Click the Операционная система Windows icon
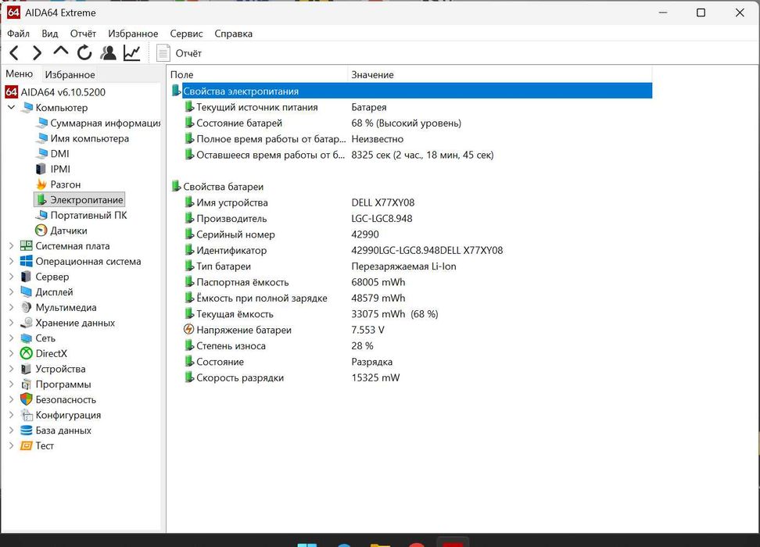Image resolution: width=760 pixels, height=547 pixels. click(x=26, y=261)
